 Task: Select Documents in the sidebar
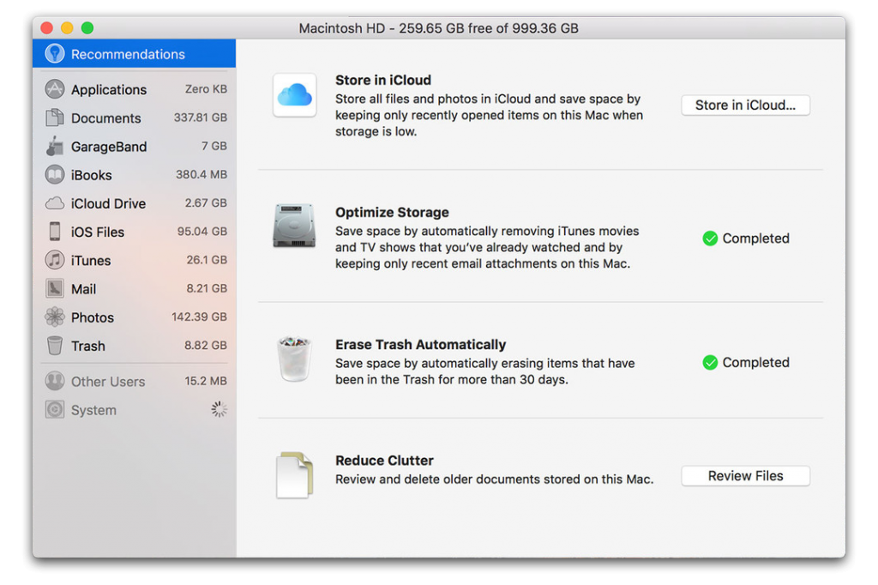[x=135, y=118]
